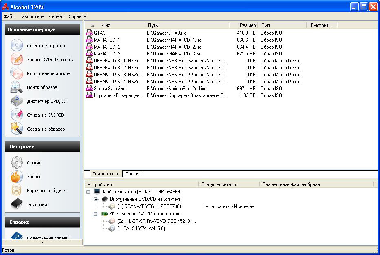380x255 pixels.
Task: Select the path E:\Games\GTA3.iso
Action: click(167, 33)
